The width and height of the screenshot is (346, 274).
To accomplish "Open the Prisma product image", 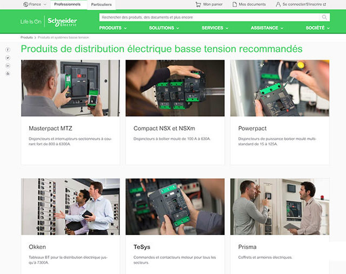I will [280, 206].
